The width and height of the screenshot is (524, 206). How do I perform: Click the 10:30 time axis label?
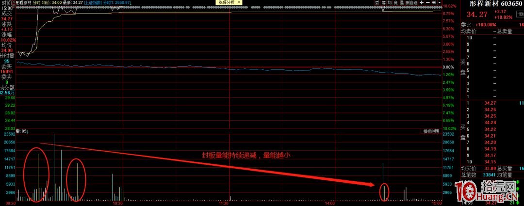coord(118,203)
